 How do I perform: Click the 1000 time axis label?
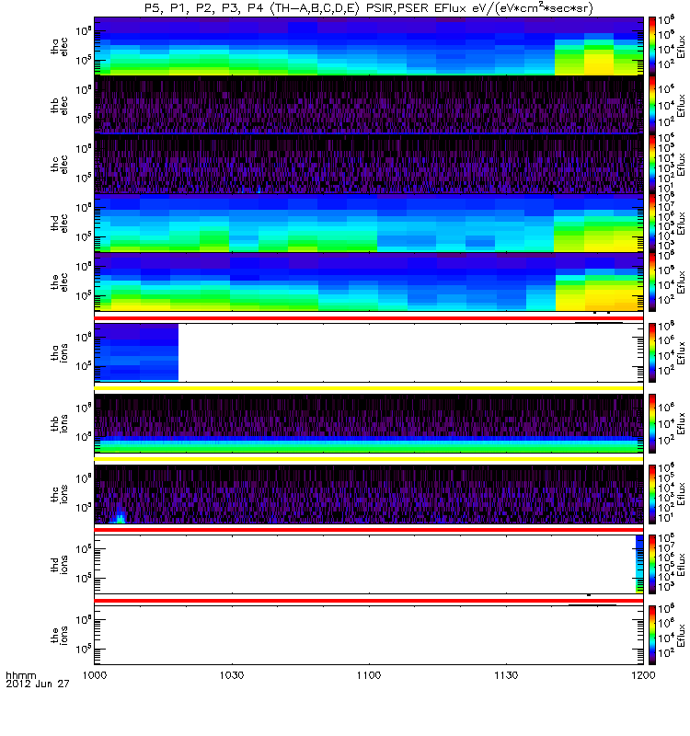click(95, 675)
